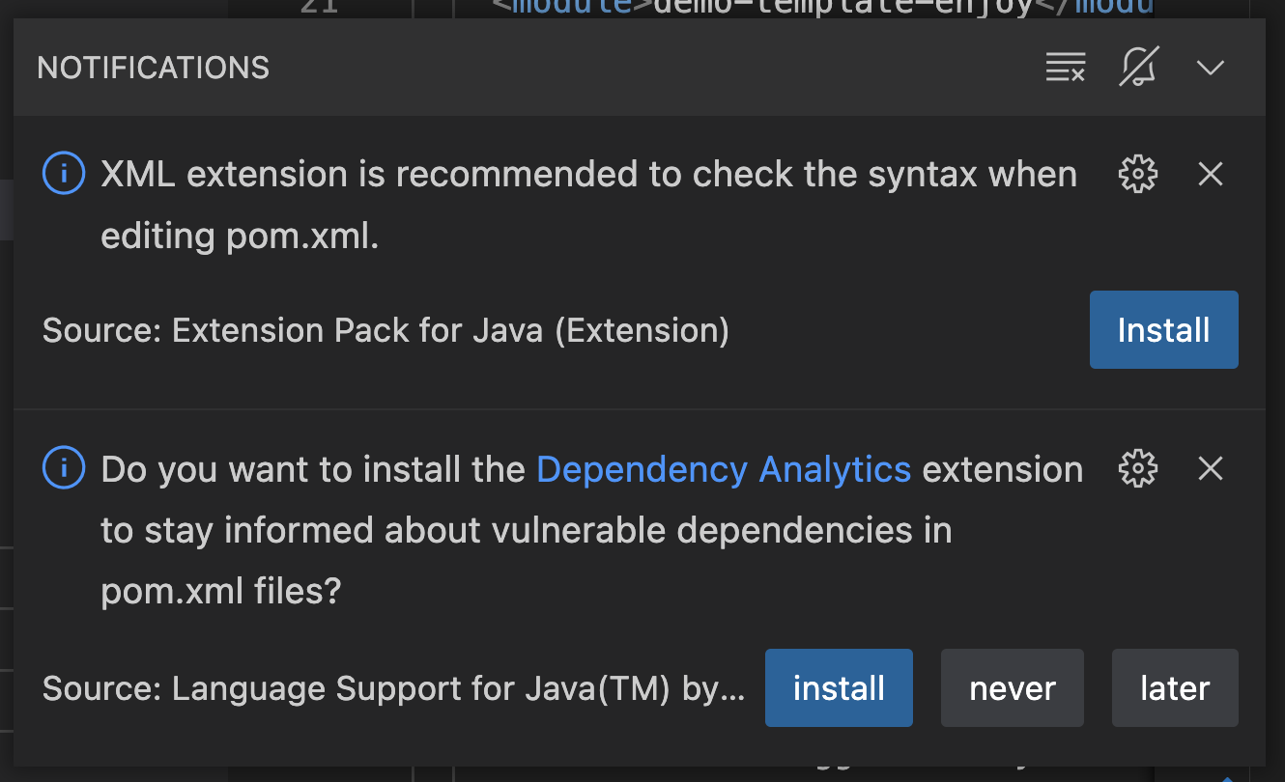Open the gear menu on the XML notification
Screen dimensions: 1285x782
1138,175
